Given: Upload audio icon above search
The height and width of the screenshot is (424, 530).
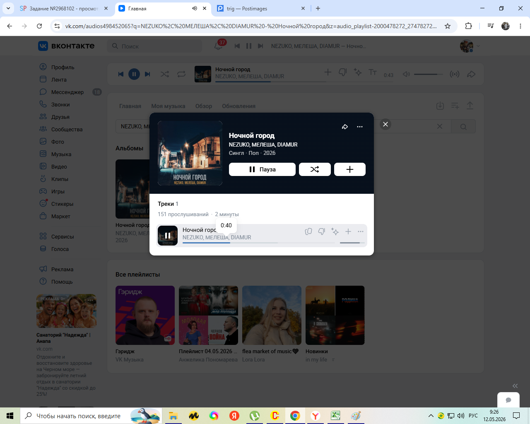Looking at the screenshot, I should (470, 106).
